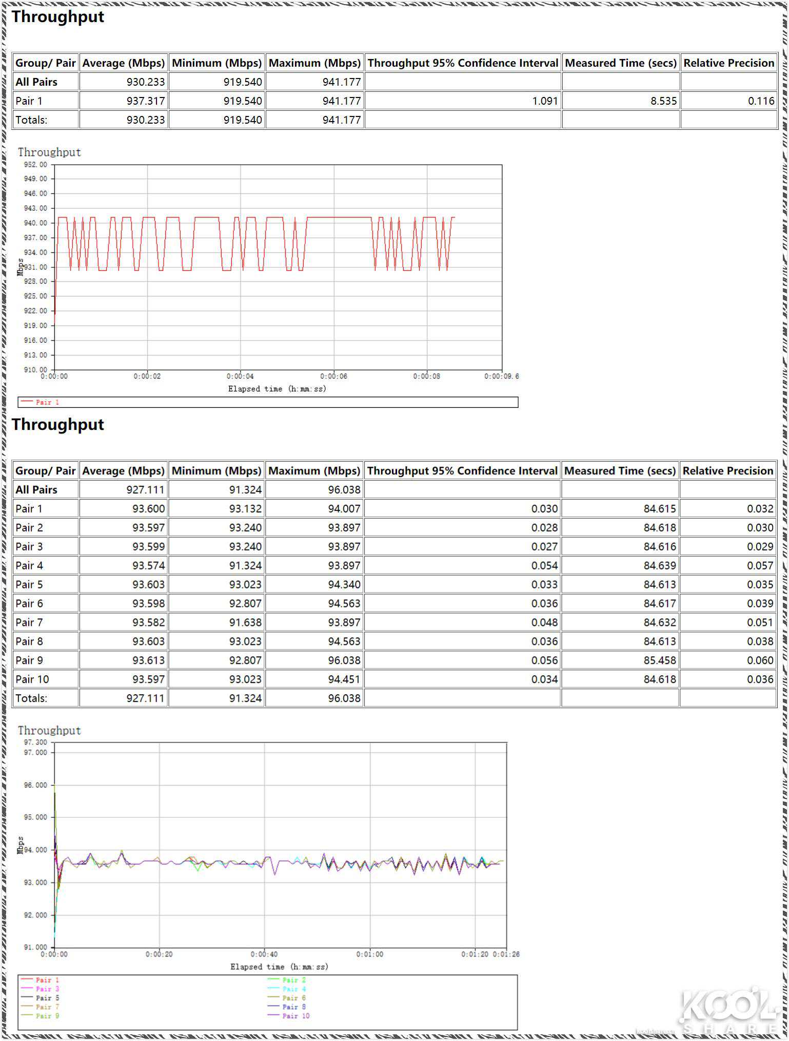Click the 0:01:00 tick on second chart axis
This screenshot has height=1041, width=789.
coord(370,954)
